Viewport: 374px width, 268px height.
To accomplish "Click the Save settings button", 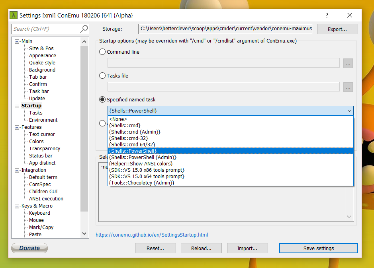I will [318, 248].
